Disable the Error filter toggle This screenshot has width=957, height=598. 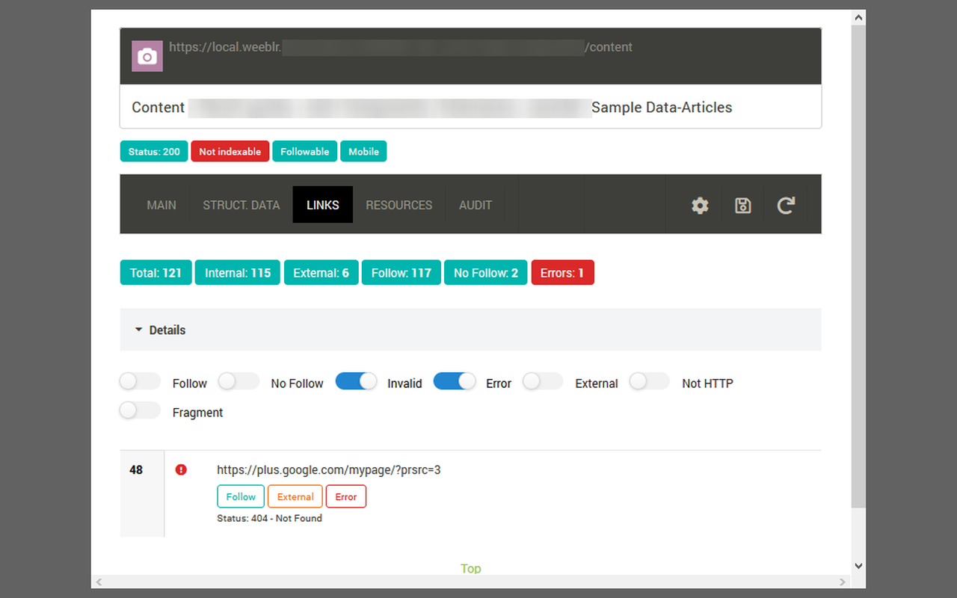455,381
